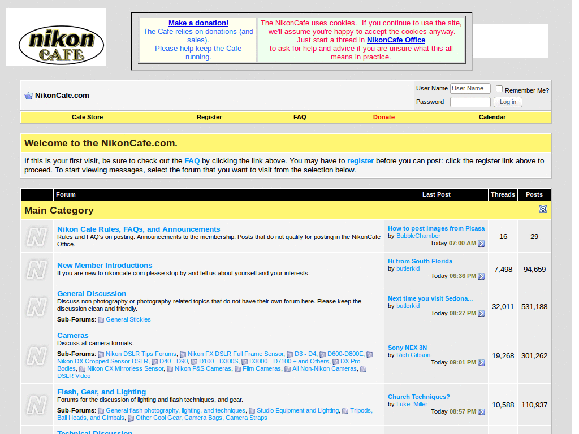The image size is (579, 434).
Task: Open the New Member Introductions forum
Action: (x=105, y=266)
